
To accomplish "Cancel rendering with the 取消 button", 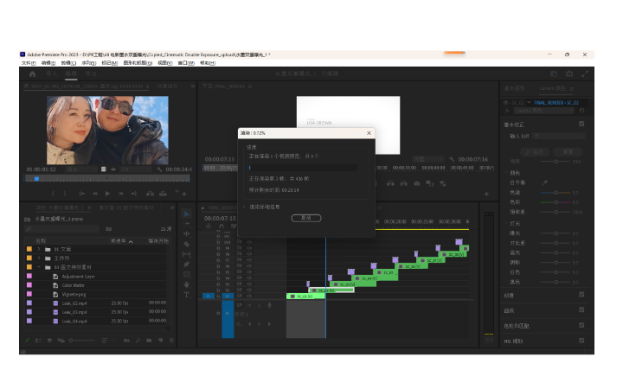I will 306,218.
